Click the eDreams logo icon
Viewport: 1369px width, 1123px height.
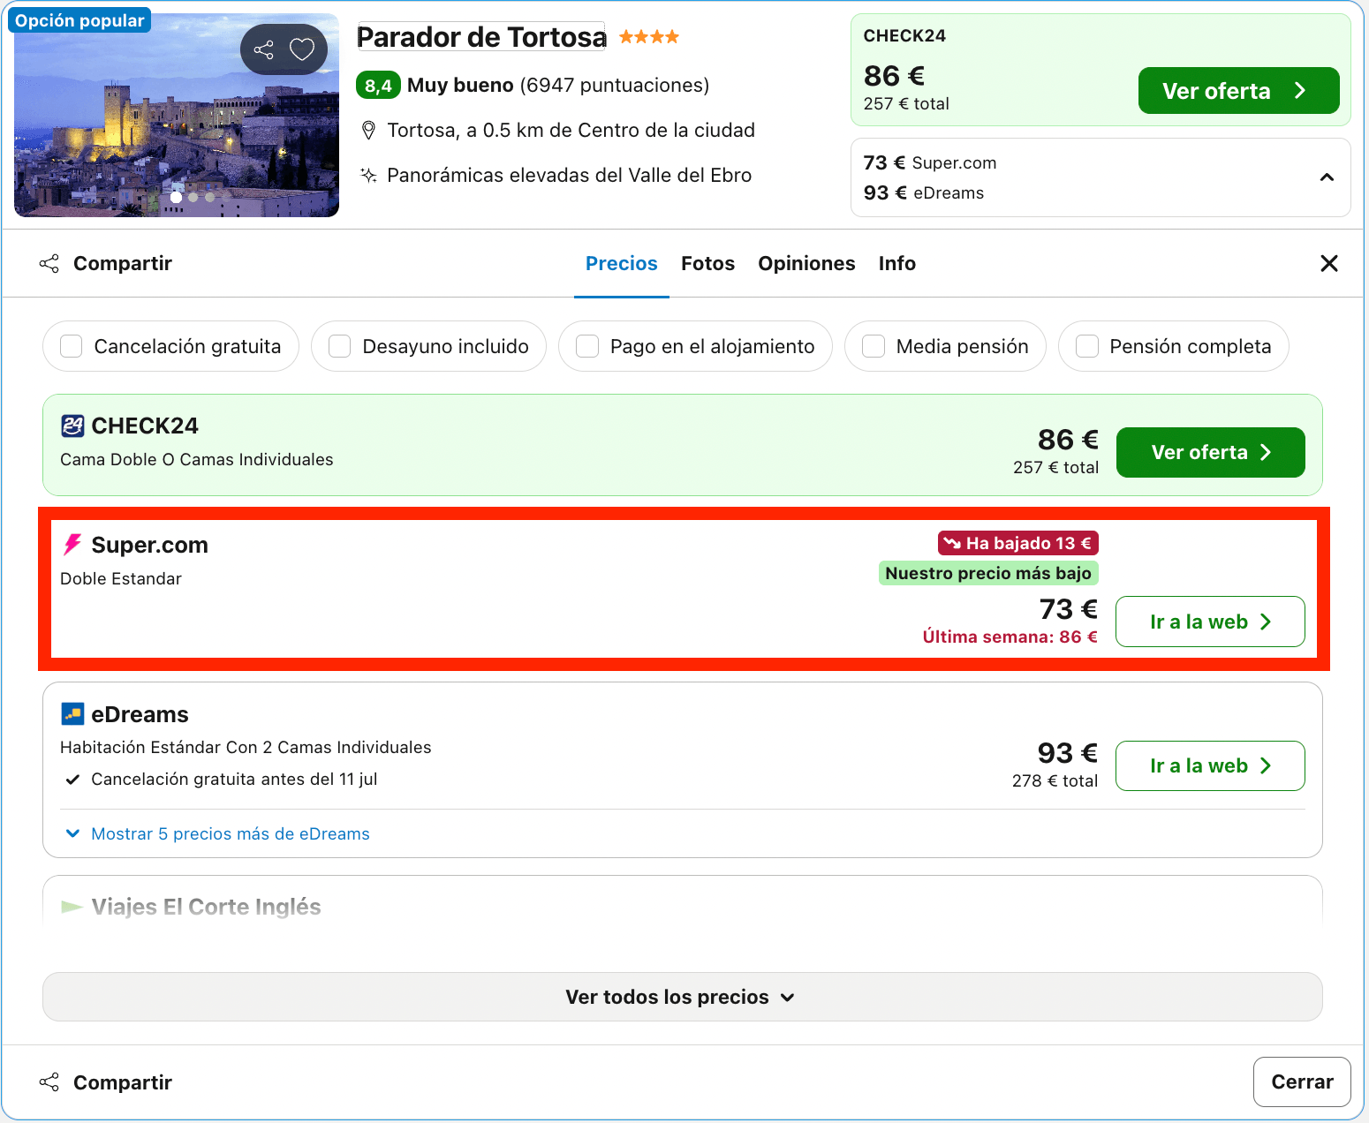(72, 713)
